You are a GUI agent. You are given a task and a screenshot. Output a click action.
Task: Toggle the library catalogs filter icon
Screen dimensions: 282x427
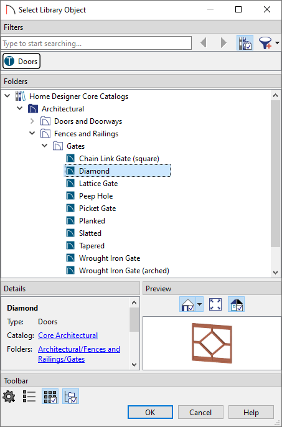tap(245, 43)
